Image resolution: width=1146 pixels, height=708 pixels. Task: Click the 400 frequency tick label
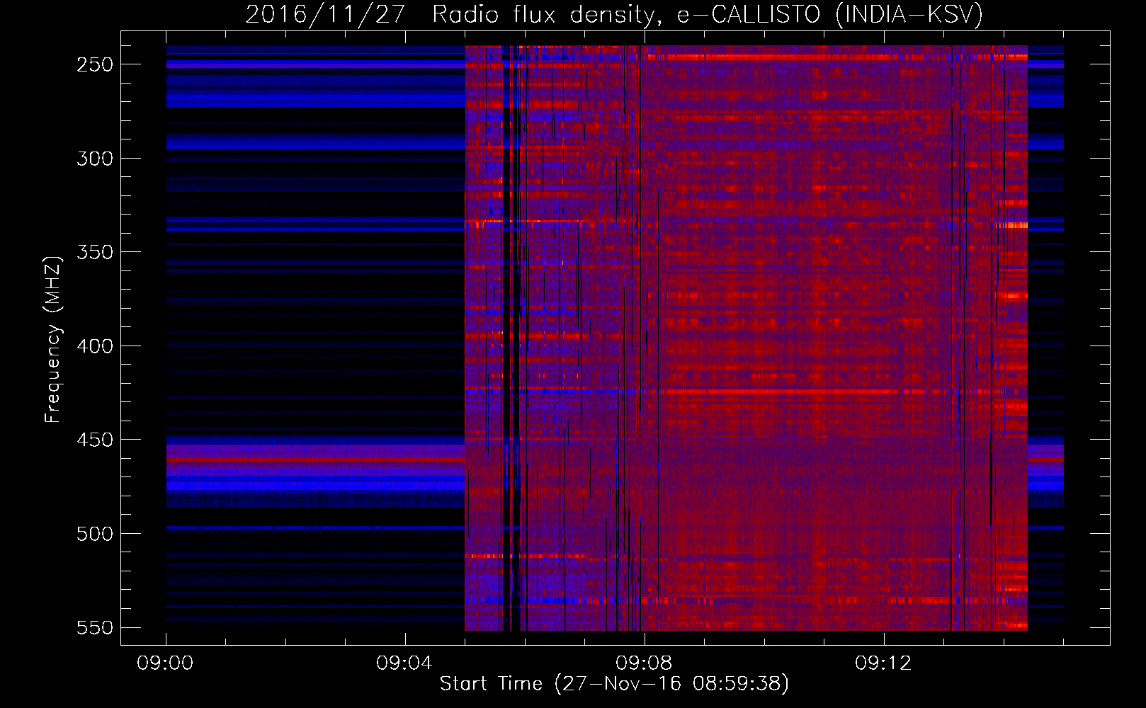tap(95, 346)
